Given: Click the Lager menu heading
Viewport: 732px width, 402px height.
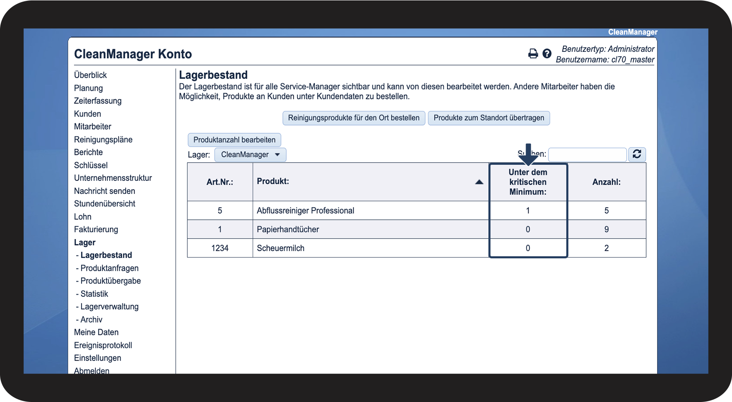Looking at the screenshot, I should click(x=85, y=242).
